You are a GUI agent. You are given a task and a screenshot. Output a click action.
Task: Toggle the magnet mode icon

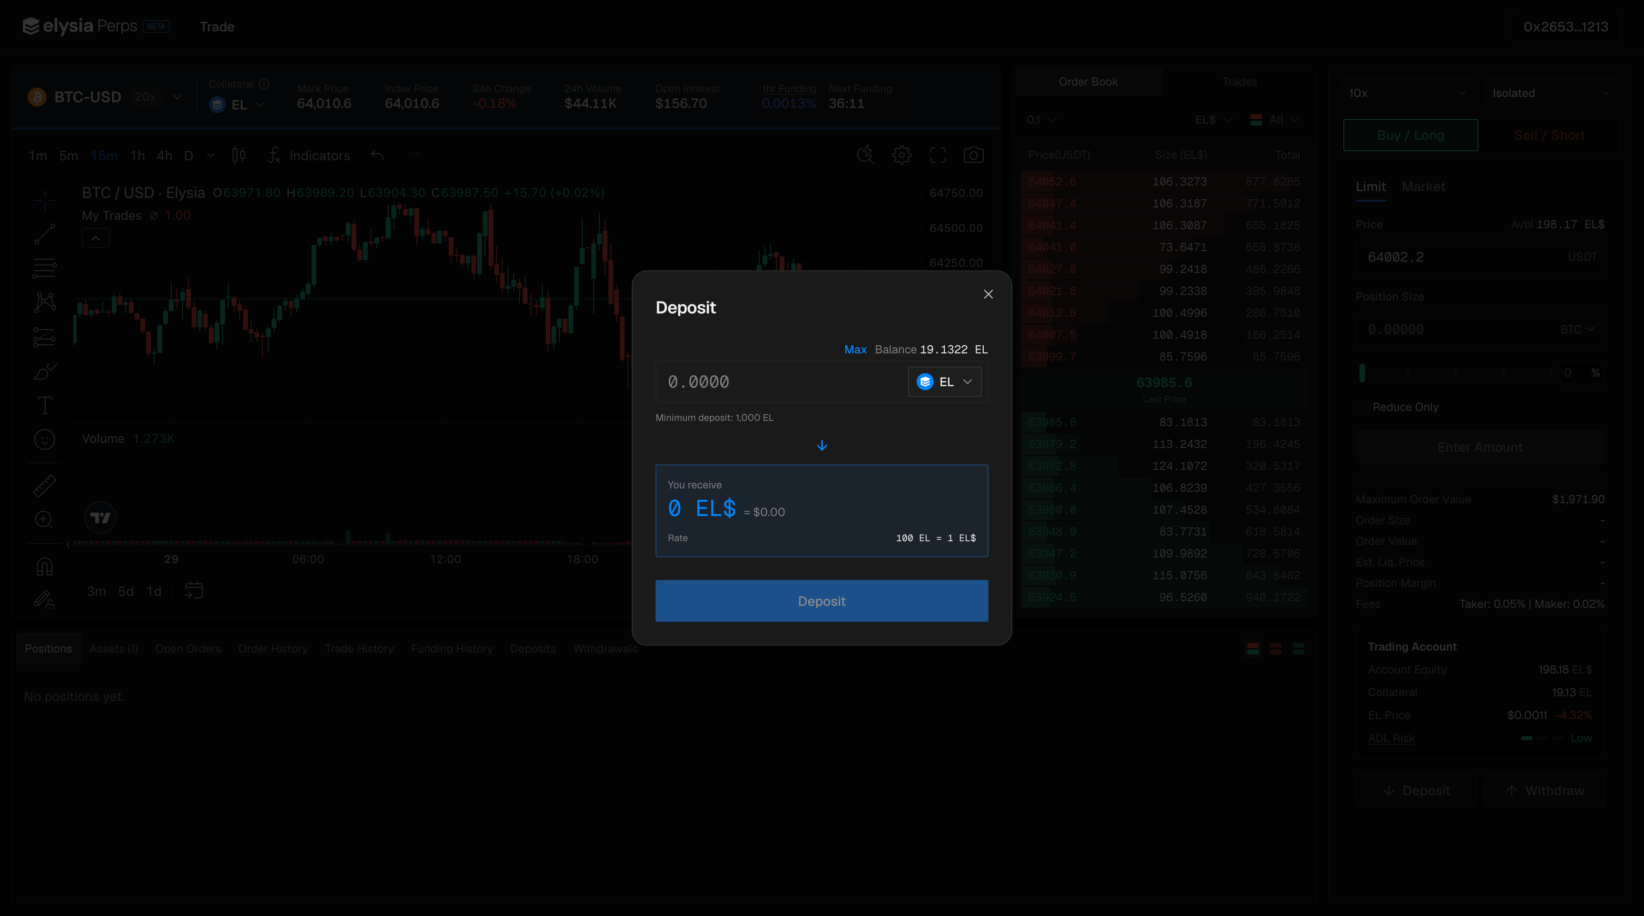point(45,566)
